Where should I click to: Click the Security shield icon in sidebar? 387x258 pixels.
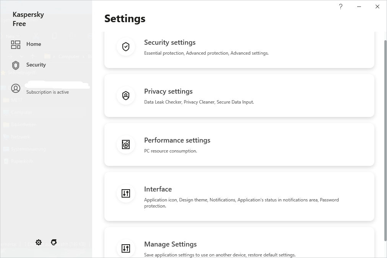click(x=16, y=65)
